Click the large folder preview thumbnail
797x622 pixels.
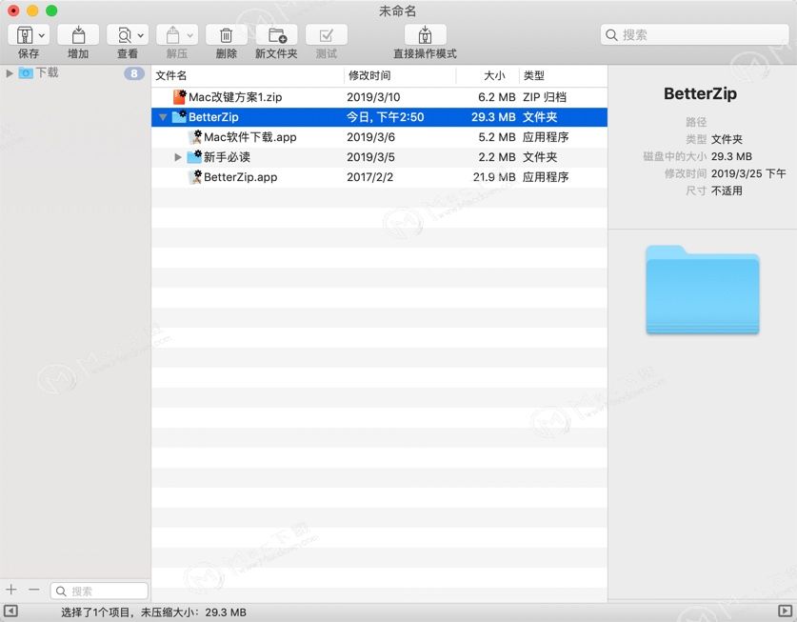pyautogui.click(x=703, y=290)
